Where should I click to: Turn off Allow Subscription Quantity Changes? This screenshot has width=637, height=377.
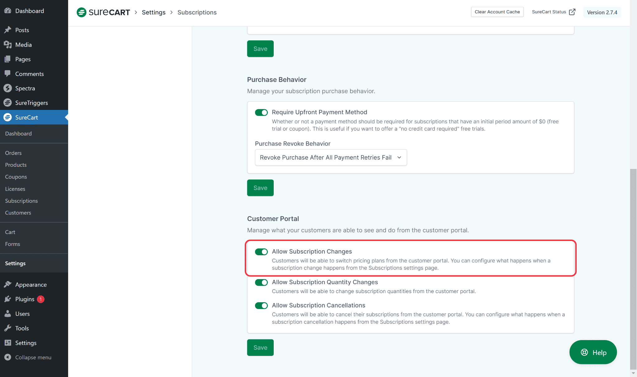click(x=261, y=282)
